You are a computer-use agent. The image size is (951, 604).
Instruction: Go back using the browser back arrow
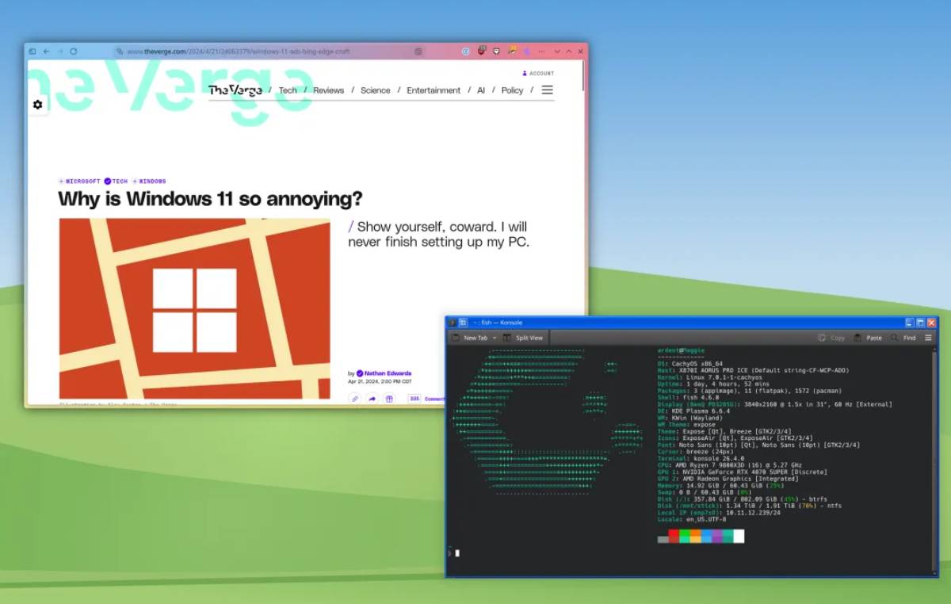(x=46, y=52)
